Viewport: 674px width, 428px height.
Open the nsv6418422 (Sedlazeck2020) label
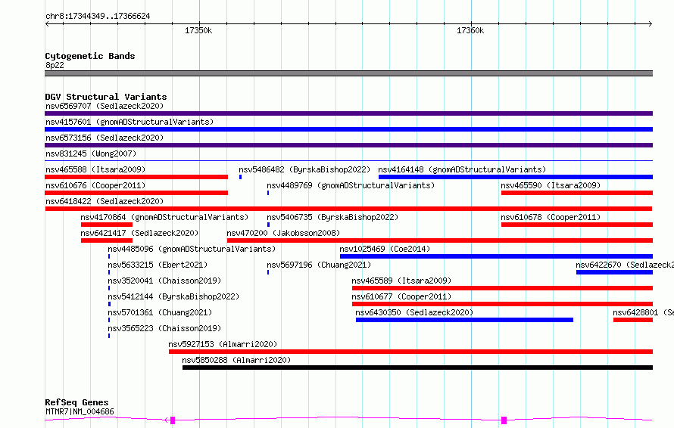pos(105,201)
